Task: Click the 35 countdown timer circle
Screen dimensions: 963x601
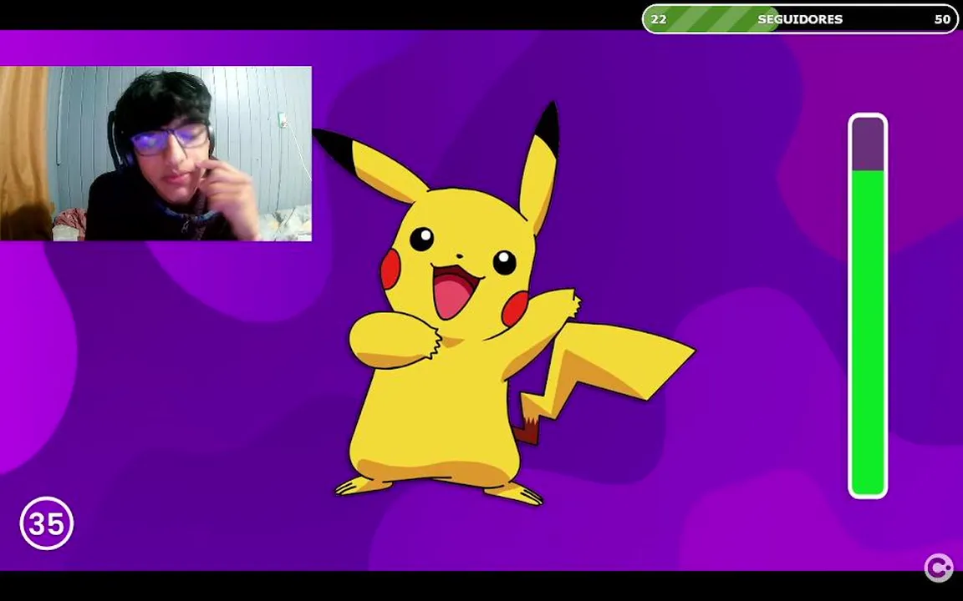Action: [47, 523]
